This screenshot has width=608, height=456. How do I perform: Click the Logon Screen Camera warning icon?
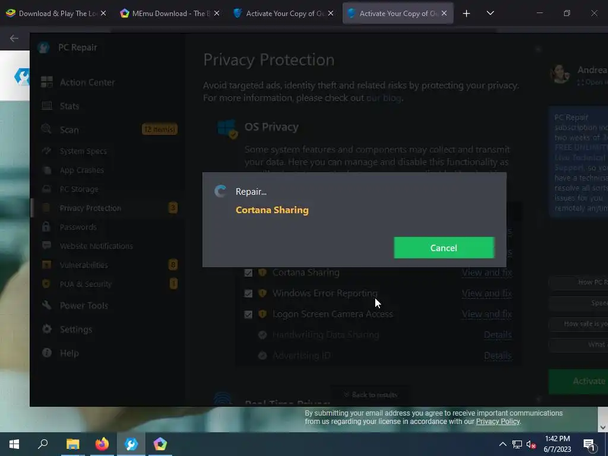coord(262,313)
